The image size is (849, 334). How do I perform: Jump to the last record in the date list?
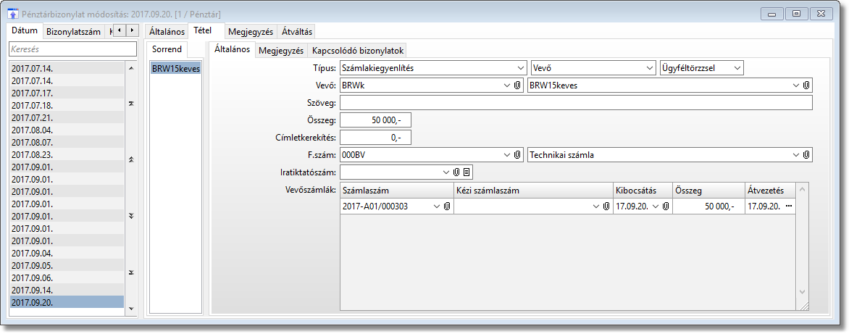(130, 272)
